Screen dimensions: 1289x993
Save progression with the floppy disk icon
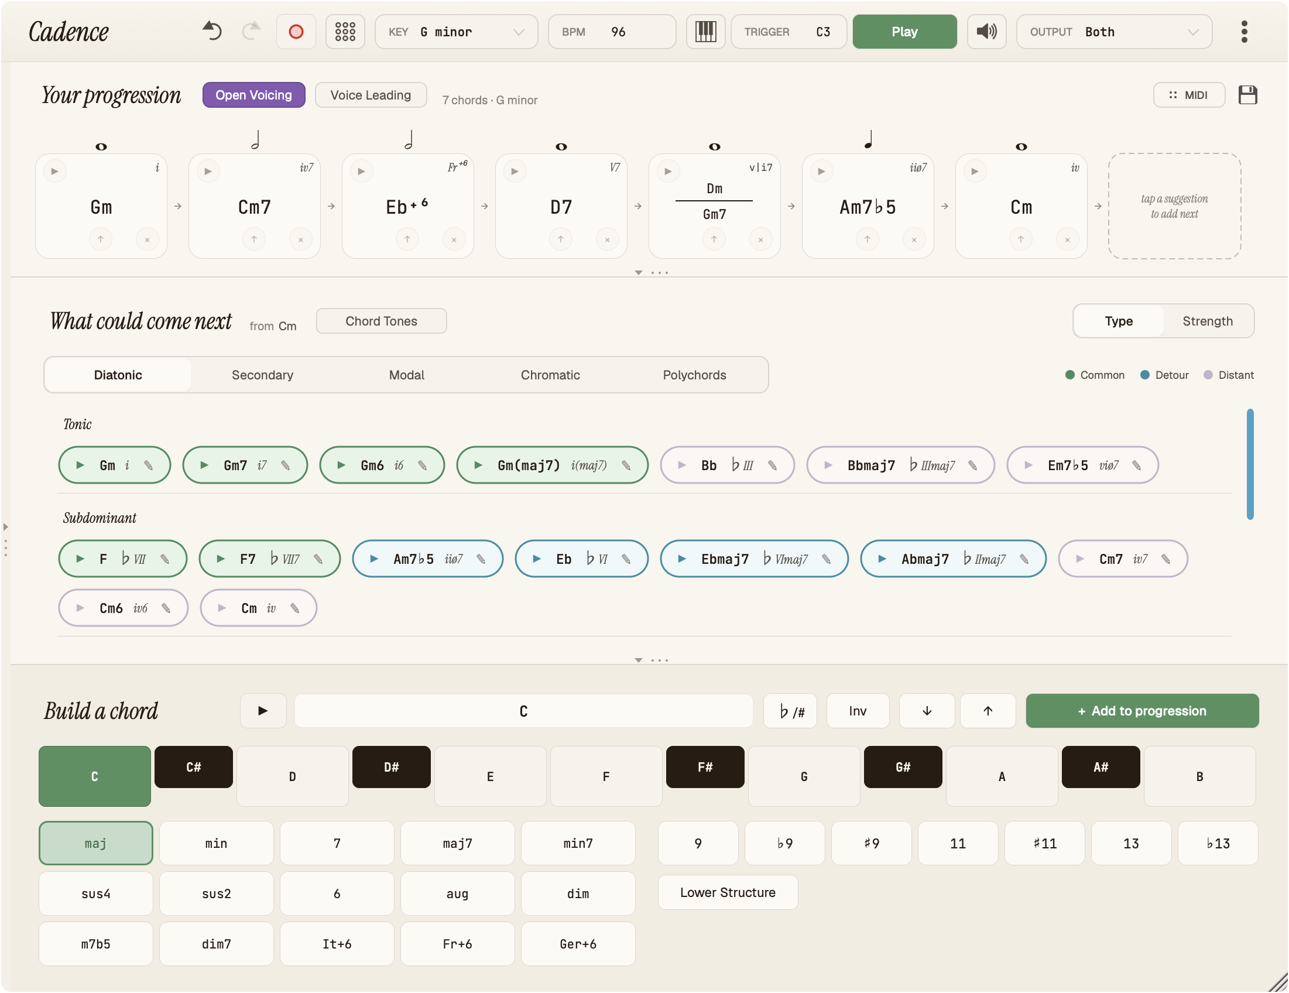pyautogui.click(x=1247, y=95)
